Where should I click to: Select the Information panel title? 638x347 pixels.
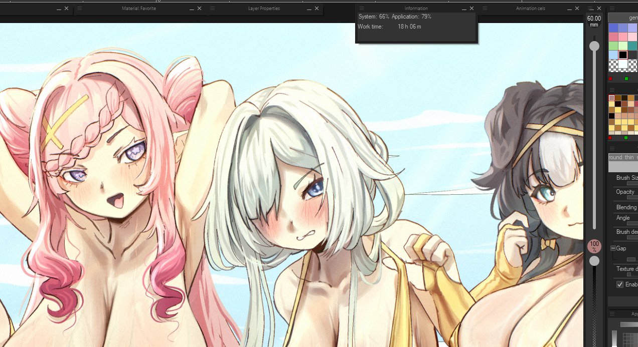click(x=416, y=9)
